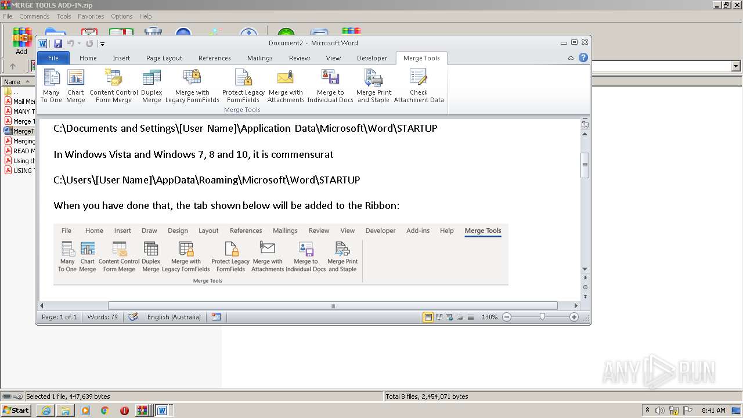This screenshot has width=743, height=418.
Task: Switch to Full Screen Reading view
Action: pyautogui.click(x=439, y=317)
